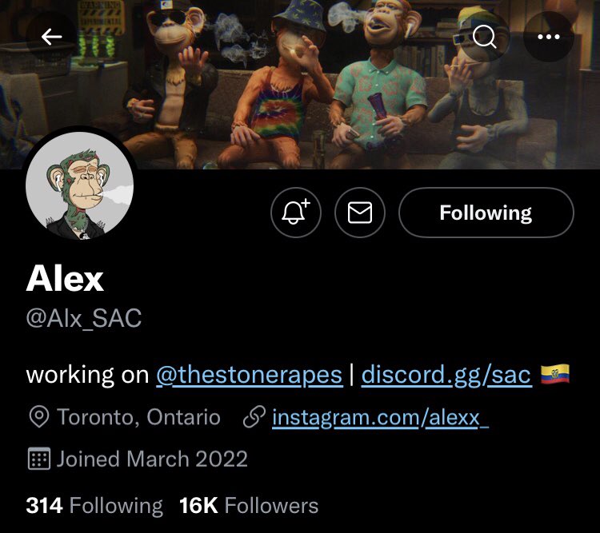Select the @Alx_SAC handle text
The image size is (600, 533).
84,318
